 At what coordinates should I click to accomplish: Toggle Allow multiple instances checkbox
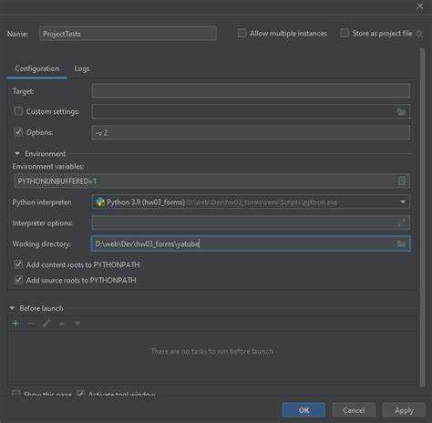tap(242, 33)
